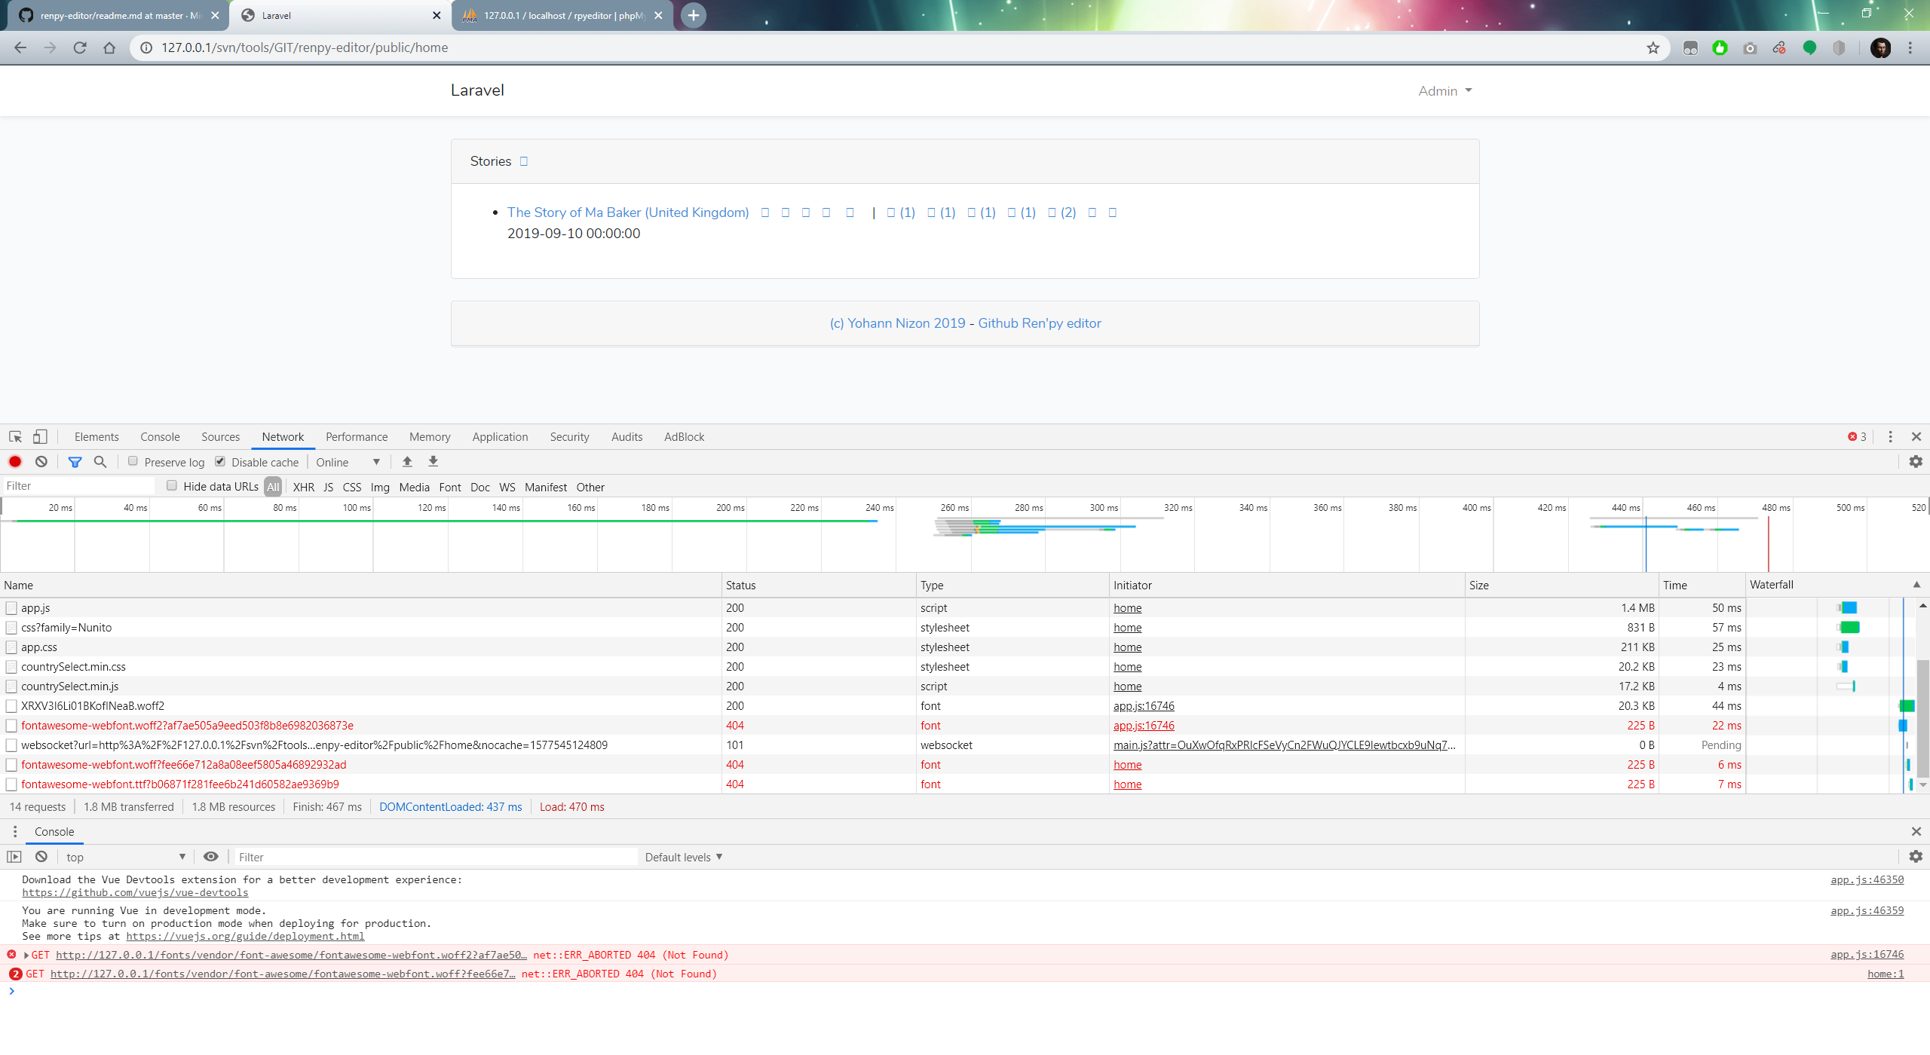Screen dimensions: 1930x1055
Task: Click the network Filter input field
Action: click(x=78, y=486)
